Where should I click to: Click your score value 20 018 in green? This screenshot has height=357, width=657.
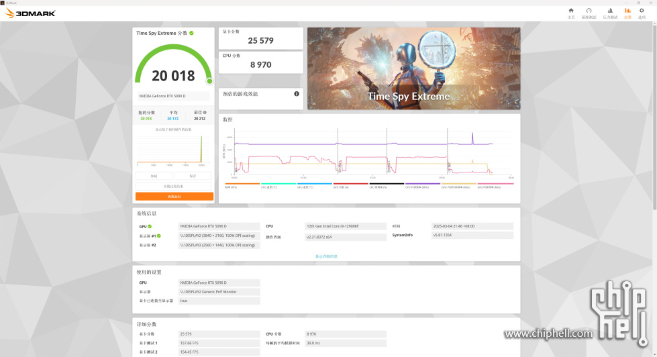click(x=146, y=119)
